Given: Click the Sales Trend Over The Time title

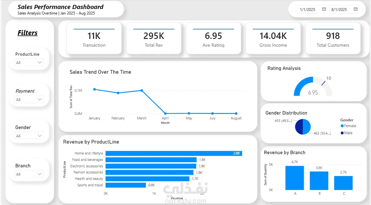Looking at the screenshot, I should pos(100,72).
